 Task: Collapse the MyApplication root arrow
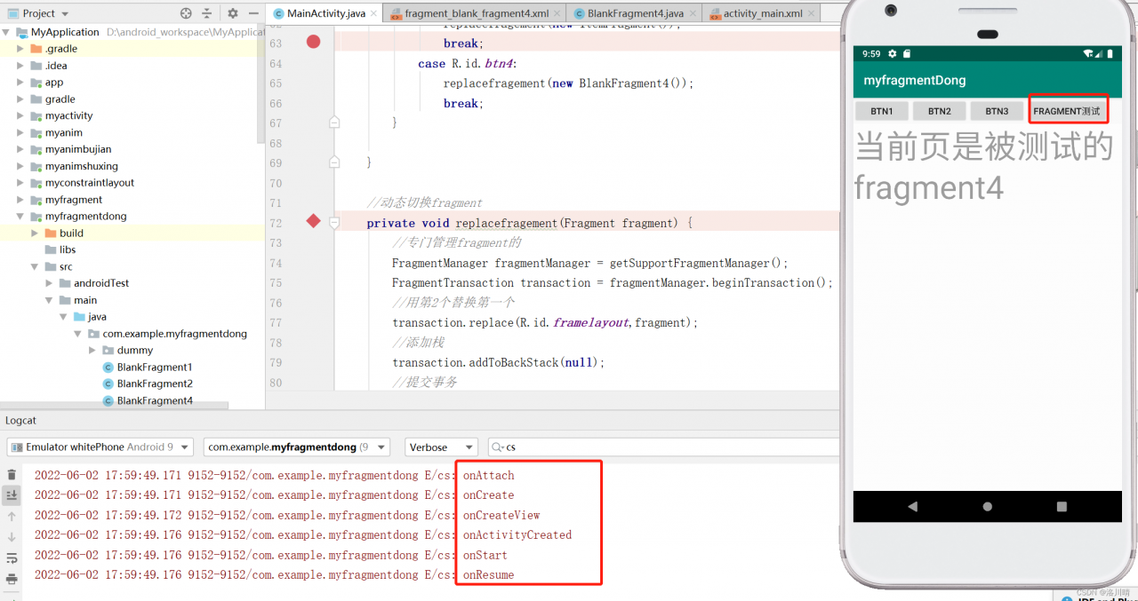[x=6, y=32]
